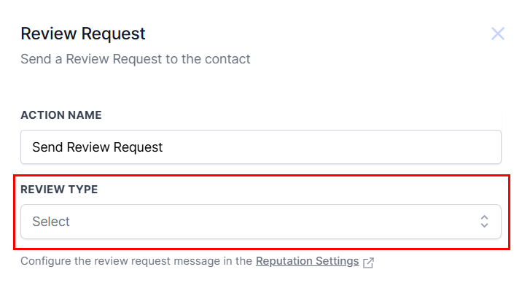Open the Review Type dropdown
The width and height of the screenshot is (522, 307).
pyautogui.click(x=260, y=222)
